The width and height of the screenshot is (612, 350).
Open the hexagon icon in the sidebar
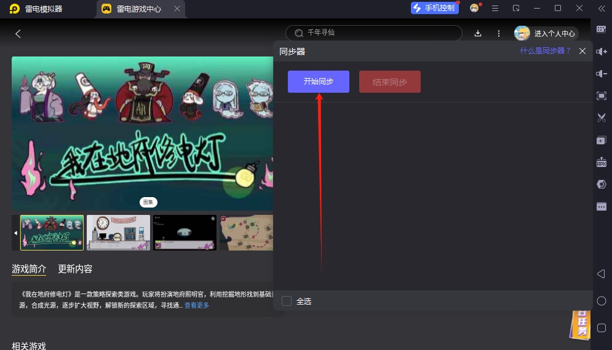tap(602, 184)
